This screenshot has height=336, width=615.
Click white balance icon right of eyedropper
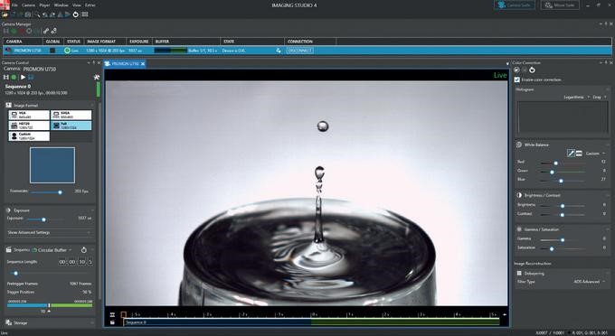pyautogui.click(x=579, y=154)
